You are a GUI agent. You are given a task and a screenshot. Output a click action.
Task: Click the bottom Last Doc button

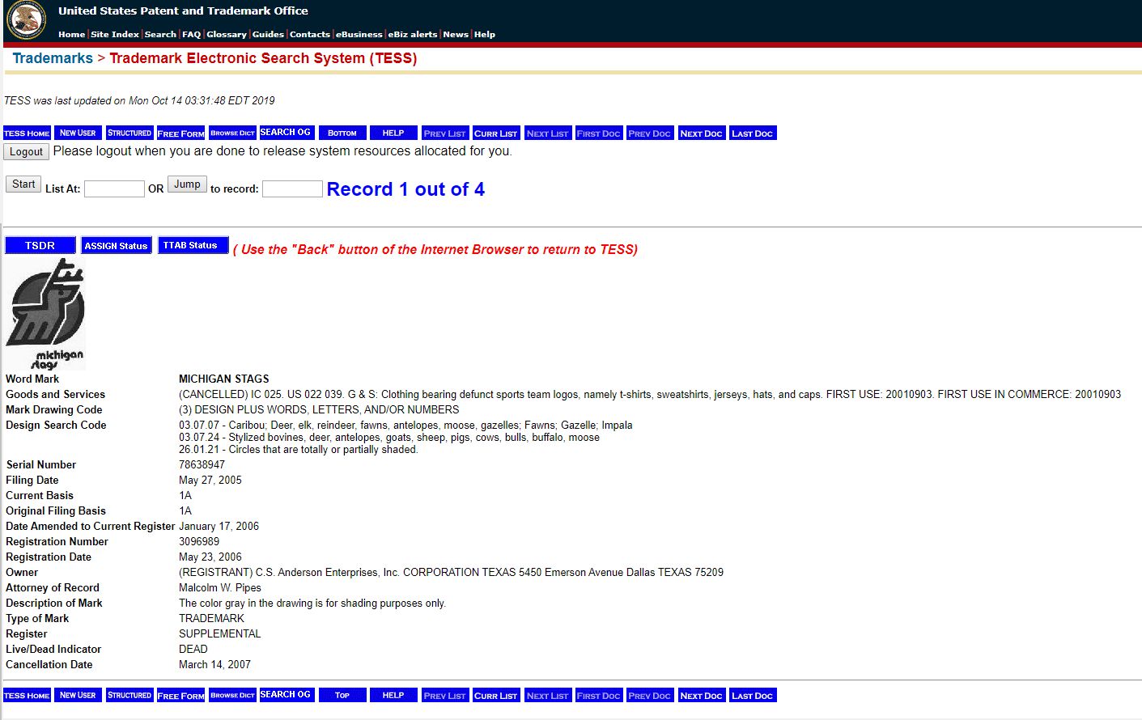pos(753,695)
